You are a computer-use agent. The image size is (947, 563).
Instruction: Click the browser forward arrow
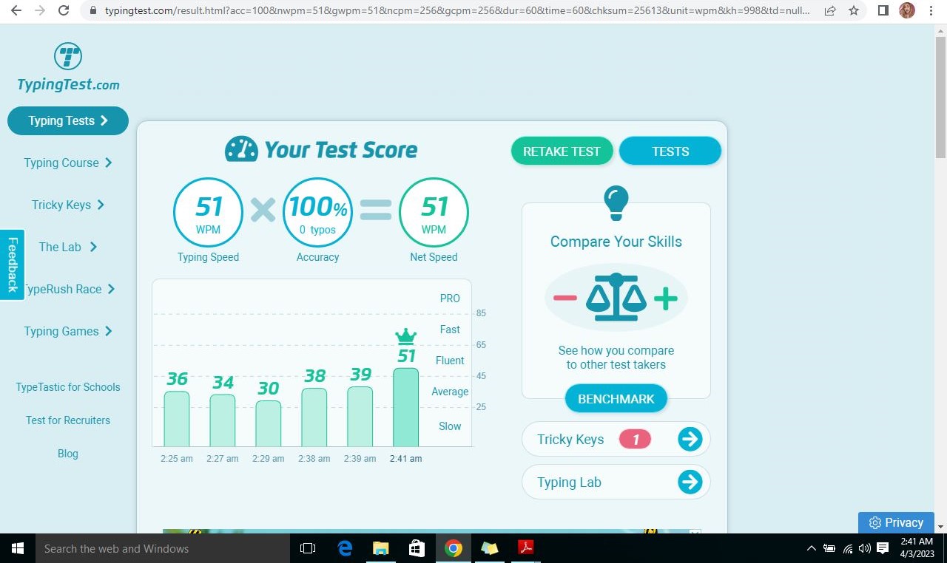[x=40, y=11]
